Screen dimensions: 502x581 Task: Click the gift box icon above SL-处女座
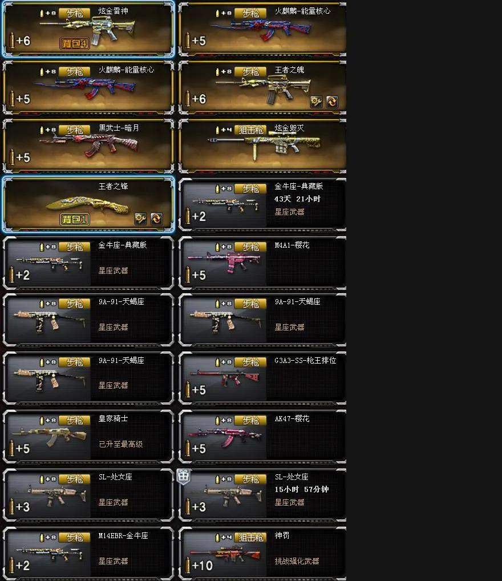click(x=183, y=476)
